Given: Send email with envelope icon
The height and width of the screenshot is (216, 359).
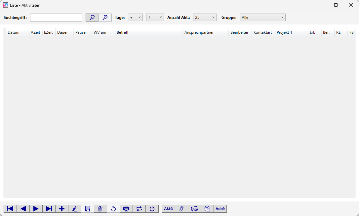Looking at the screenshot, I should 194,209.
